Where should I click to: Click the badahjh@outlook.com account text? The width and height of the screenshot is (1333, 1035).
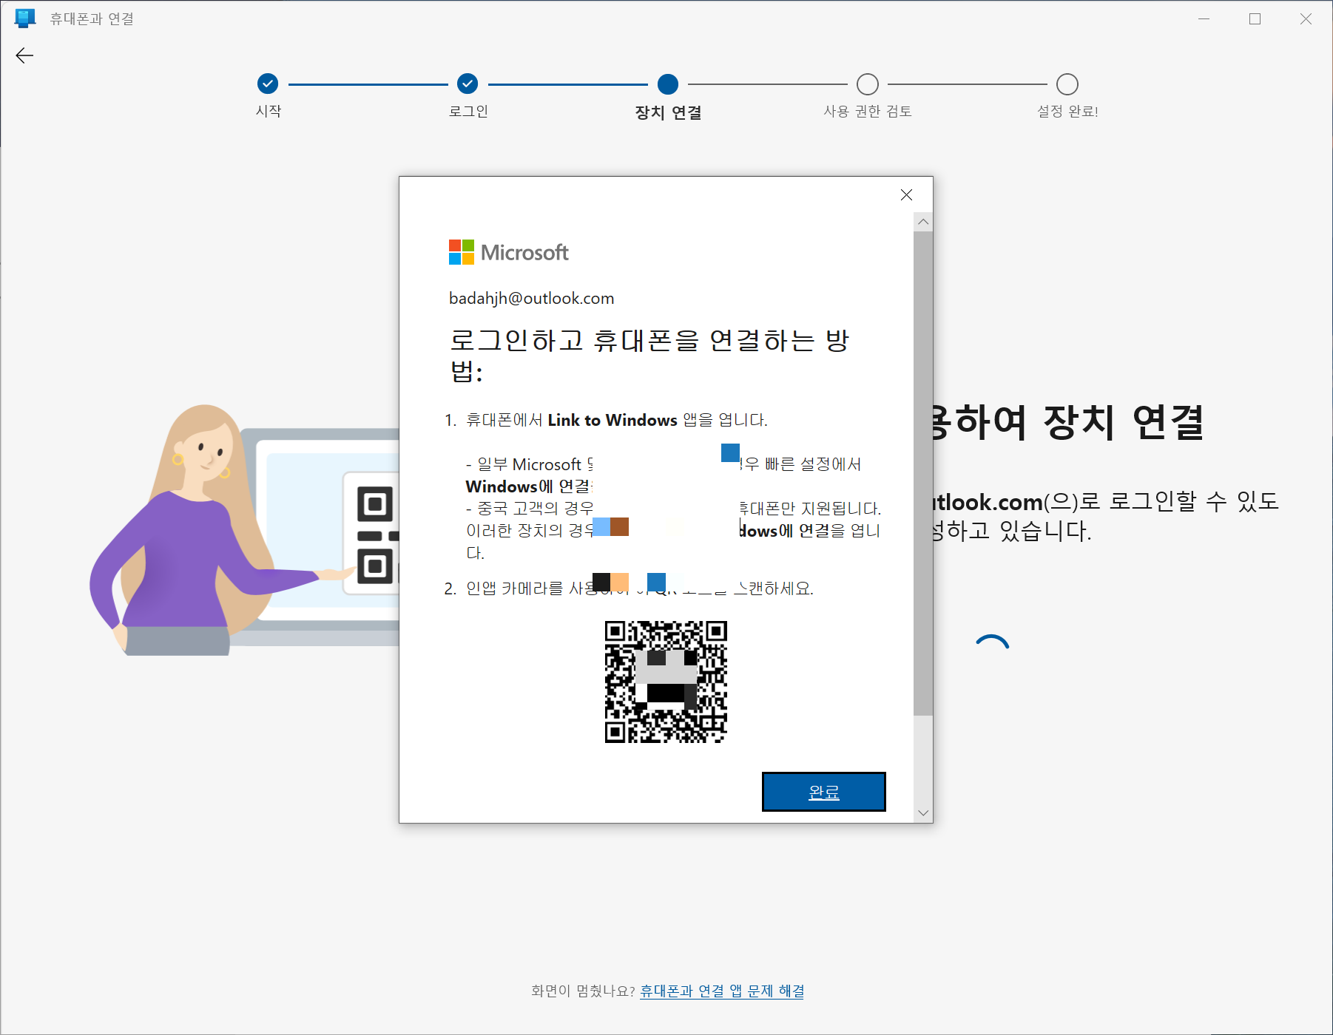click(532, 298)
